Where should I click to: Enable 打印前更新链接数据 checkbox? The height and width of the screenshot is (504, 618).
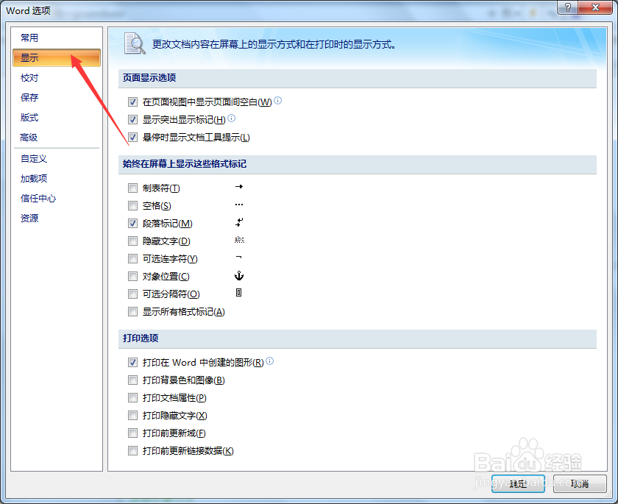[133, 450]
